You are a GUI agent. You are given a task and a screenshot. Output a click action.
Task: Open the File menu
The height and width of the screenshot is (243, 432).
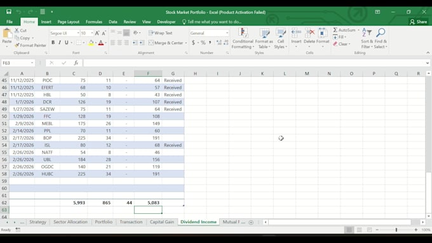pyautogui.click(x=10, y=22)
